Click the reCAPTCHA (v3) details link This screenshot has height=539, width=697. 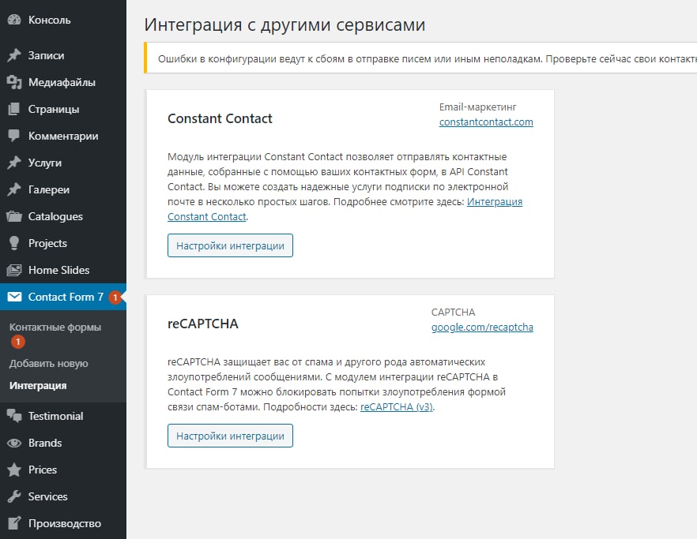397,407
